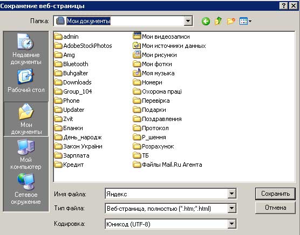
Task: Click the help question mark button
Action: click(284, 6)
